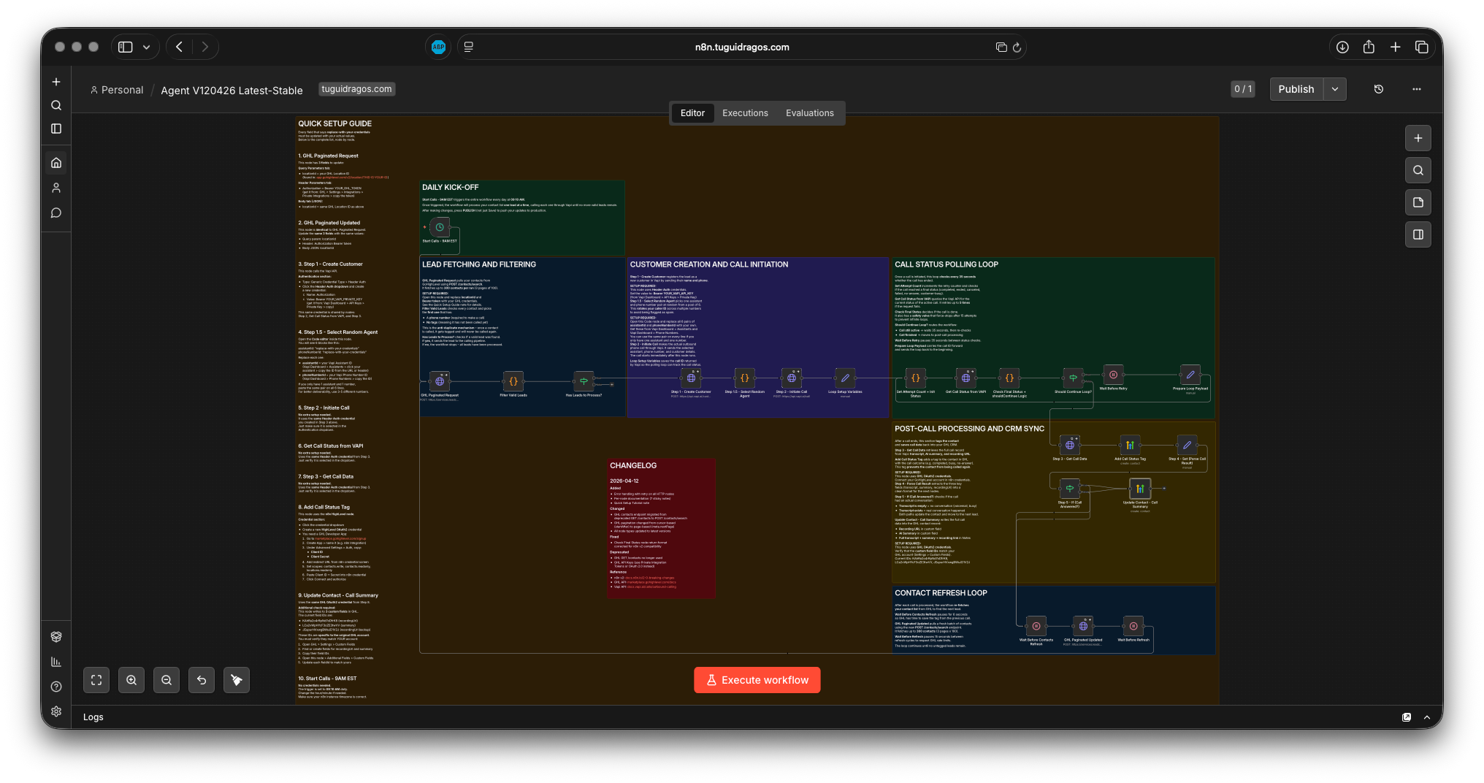Open the help menu in the sidebar
The image size is (1484, 783).
[56, 687]
